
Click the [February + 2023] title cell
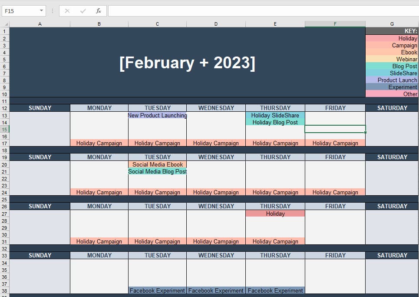187,62
